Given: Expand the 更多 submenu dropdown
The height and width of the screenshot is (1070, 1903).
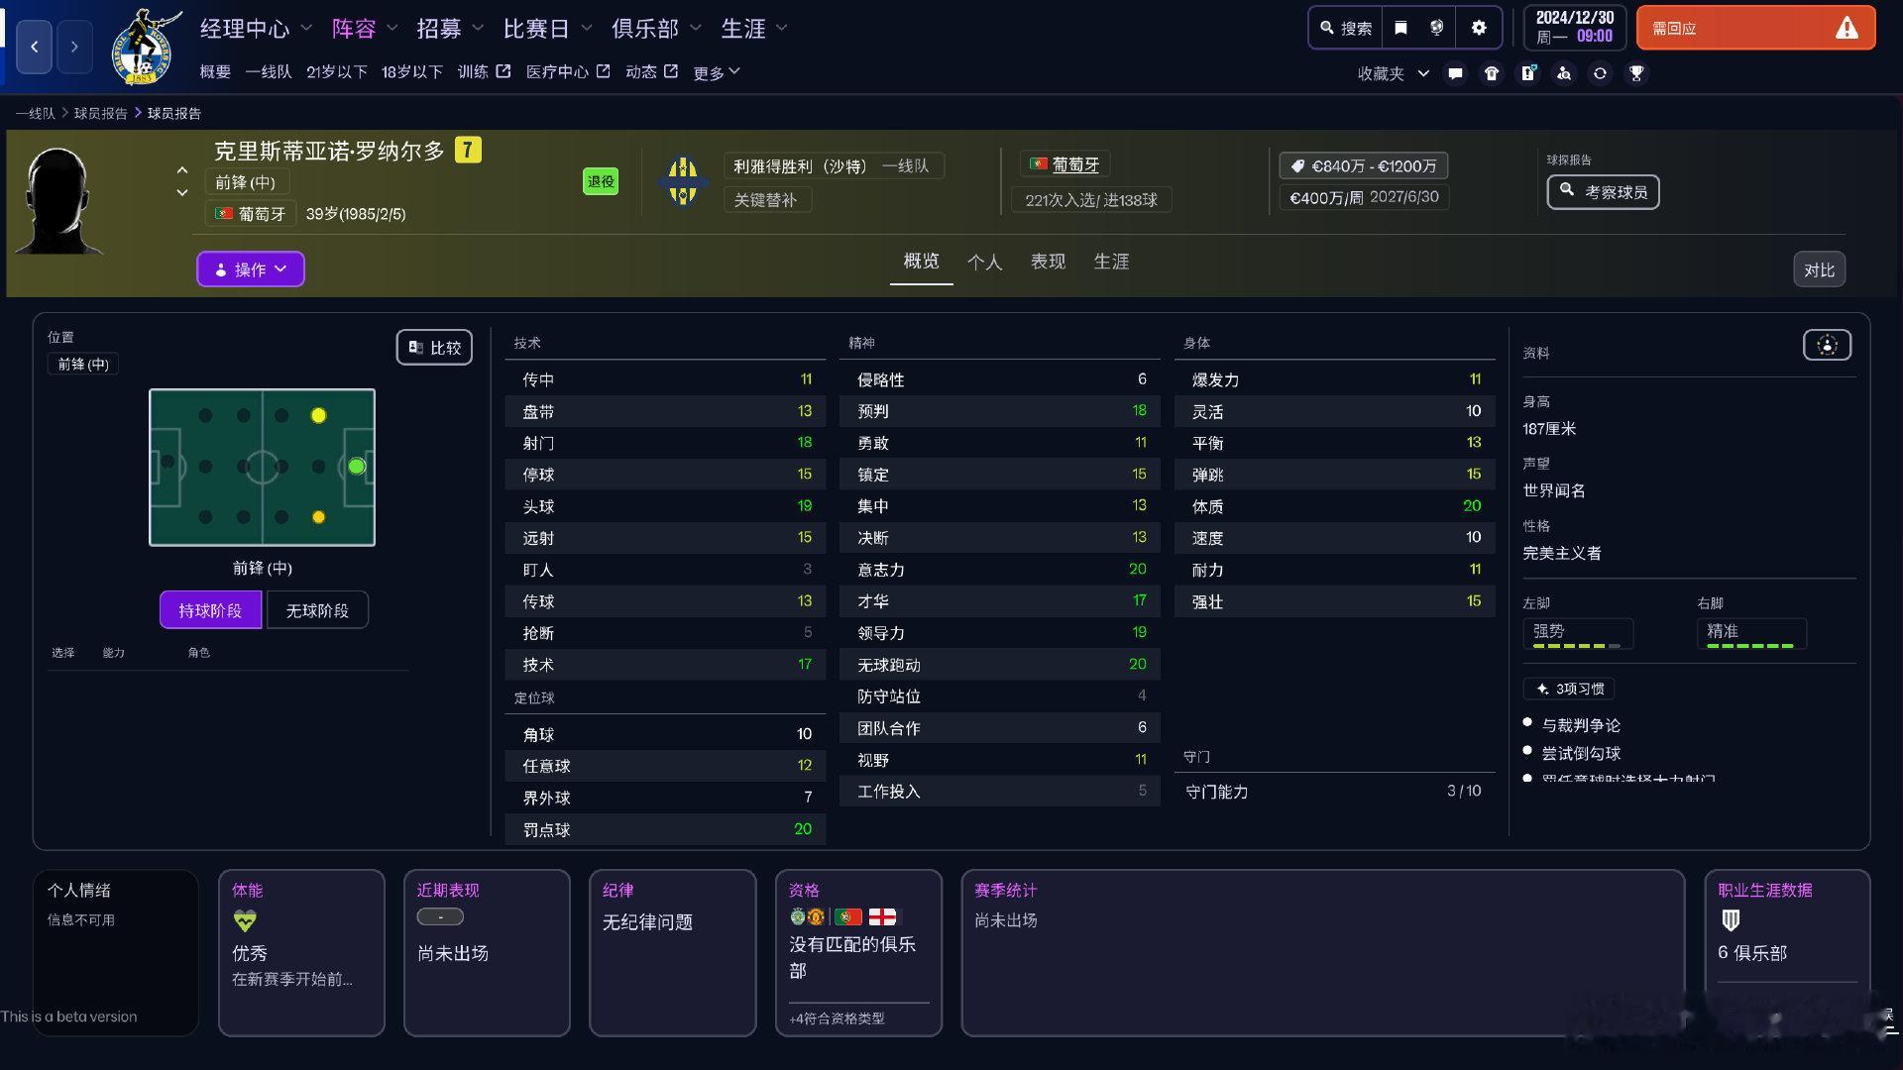Looking at the screenshot, I should click(717, 72).
